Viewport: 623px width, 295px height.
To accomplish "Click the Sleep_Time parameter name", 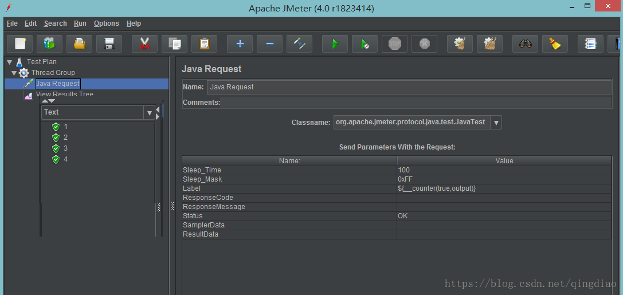I will (x=202, y=170).
